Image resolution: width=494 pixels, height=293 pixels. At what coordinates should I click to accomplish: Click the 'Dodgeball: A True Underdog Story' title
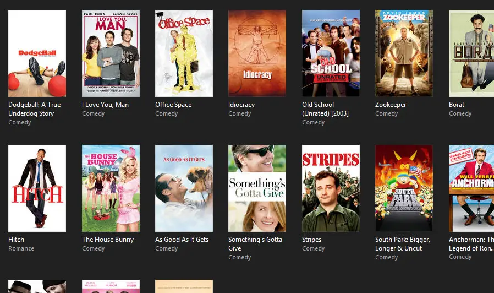(34, 109)
